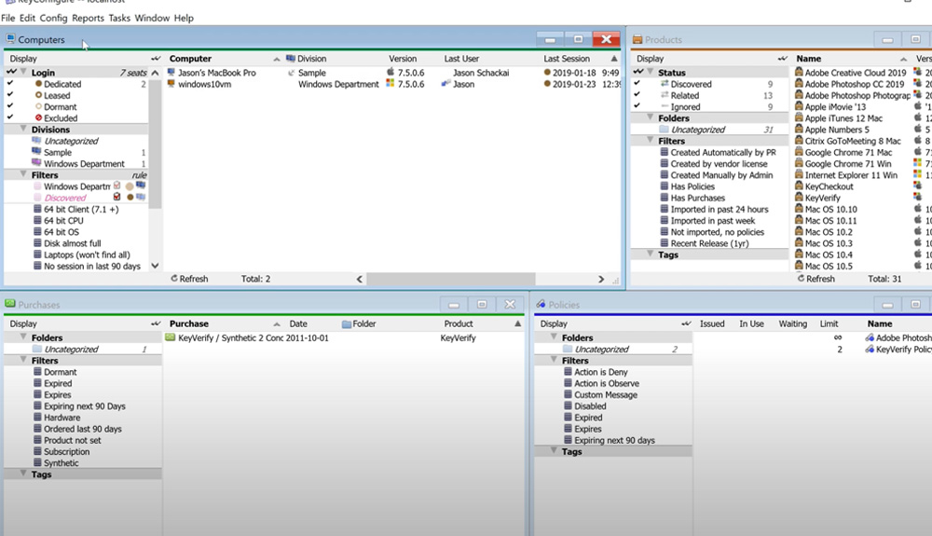
Task: Click the Computers horizontal scrollbar thumb
Action: click(450, 279)
